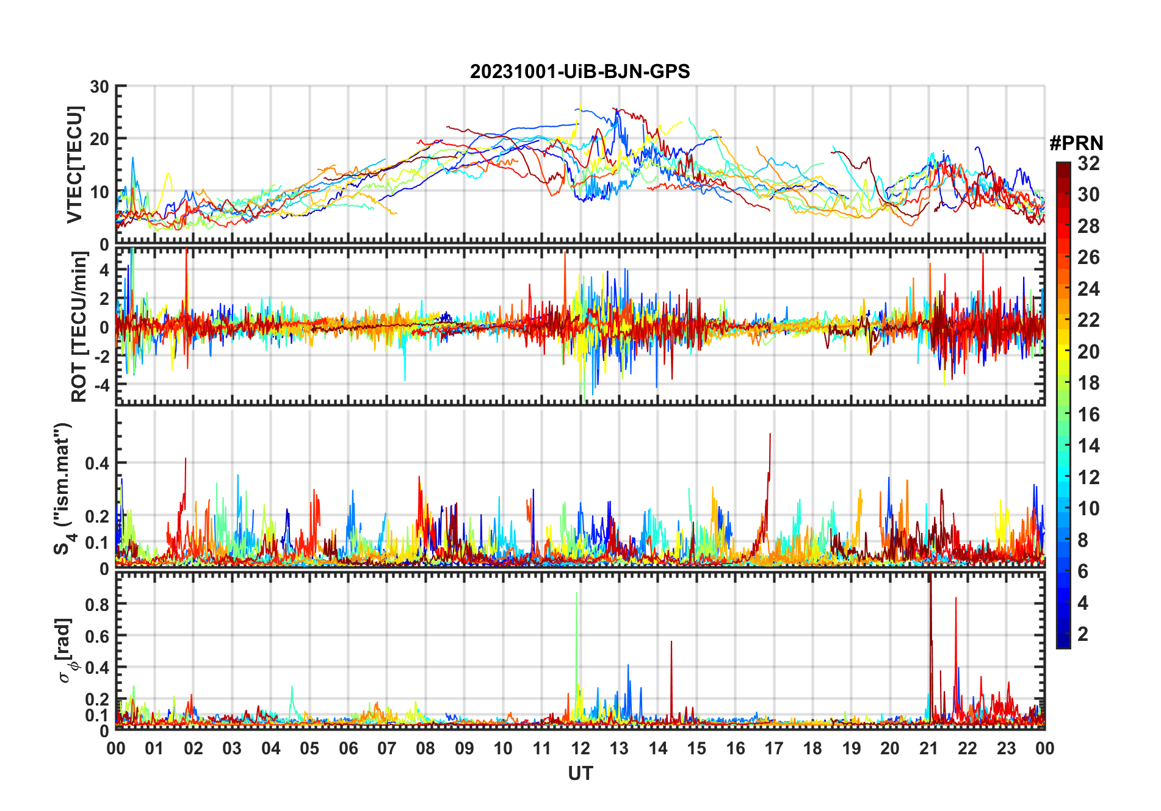The width and height of the screenshot is (1161, 811).
Task: Click the "13" hour tick label on the UT axis
Action: [619, 748]
